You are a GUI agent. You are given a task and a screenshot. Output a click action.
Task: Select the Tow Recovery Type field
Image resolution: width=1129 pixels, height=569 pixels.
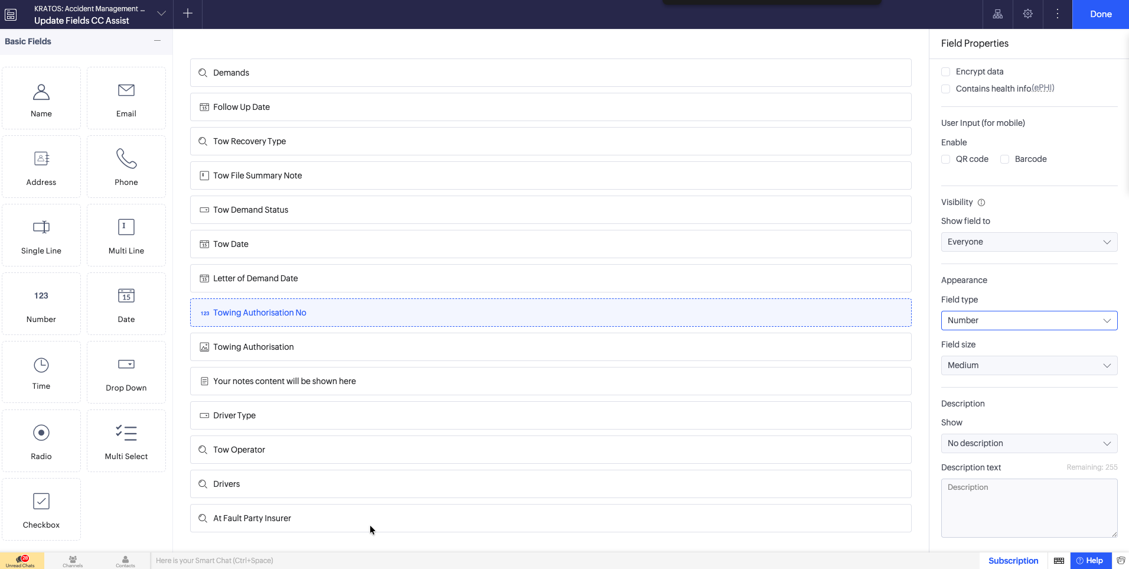[x=551, y=141]
